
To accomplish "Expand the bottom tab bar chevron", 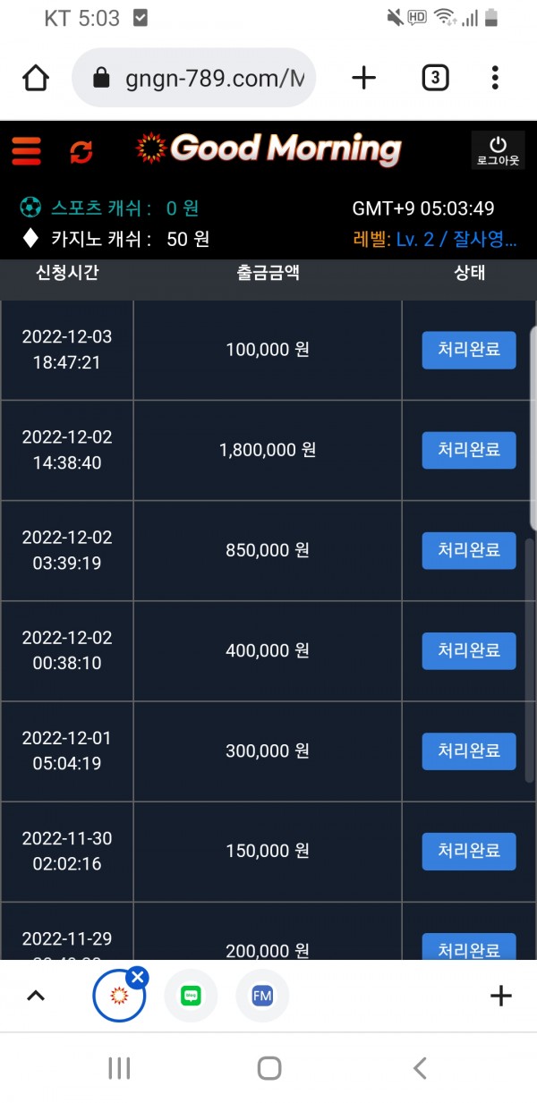I will click(36, 996).
